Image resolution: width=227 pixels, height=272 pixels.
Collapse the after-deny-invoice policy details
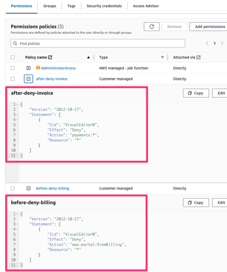[28, 79]
